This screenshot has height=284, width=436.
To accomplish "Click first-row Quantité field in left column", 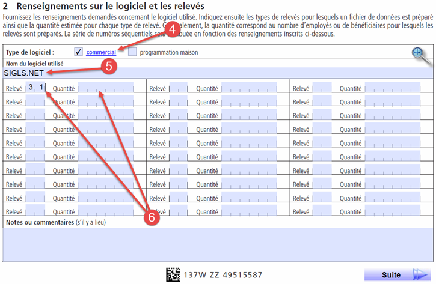I will pos(105,88).
